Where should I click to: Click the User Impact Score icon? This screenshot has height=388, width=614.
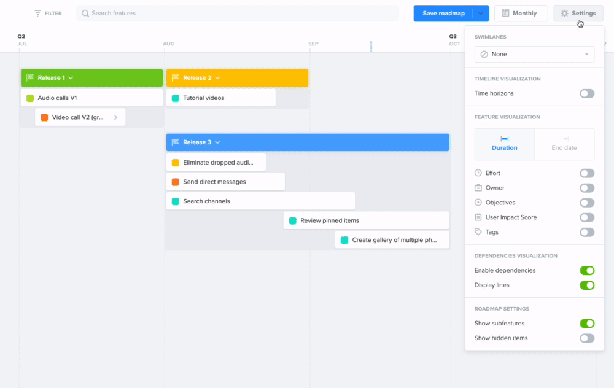click(478, 217)
